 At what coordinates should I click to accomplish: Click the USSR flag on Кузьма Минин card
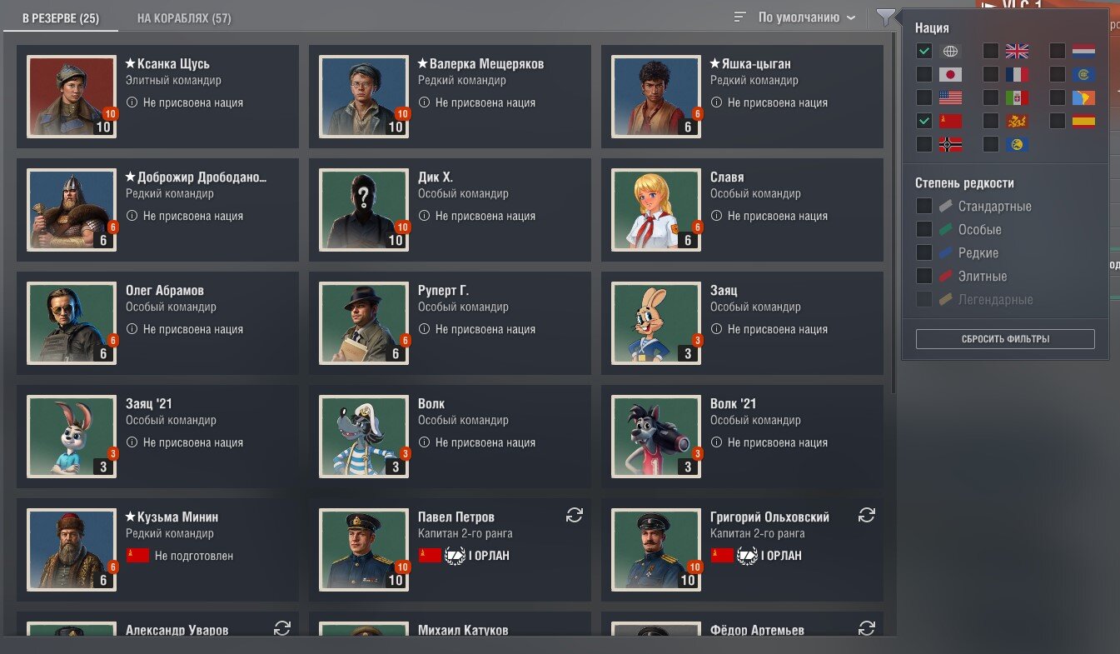[x=137, y=556]
